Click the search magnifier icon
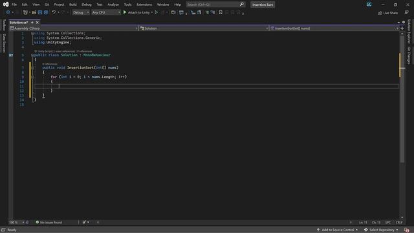This screenshot has height=233, width=414. [242, 5]
